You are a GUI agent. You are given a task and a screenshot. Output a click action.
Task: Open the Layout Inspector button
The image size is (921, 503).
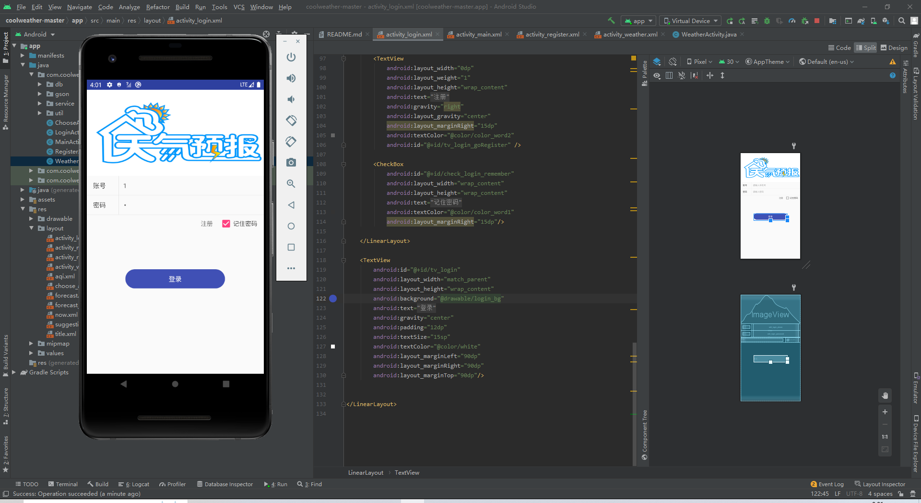point(880,484)
